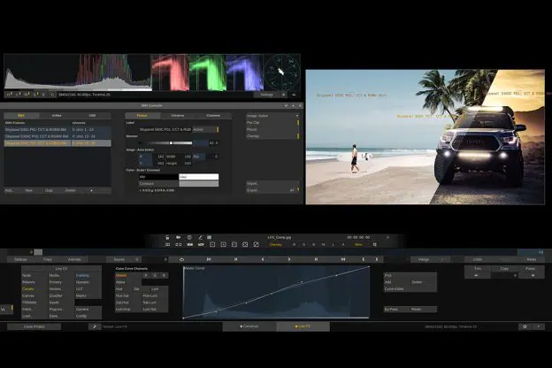Click the diagonal arrow frame icon
Image resolution: width=552 pixels, height=368 pixels.
(x=257, y=244)
